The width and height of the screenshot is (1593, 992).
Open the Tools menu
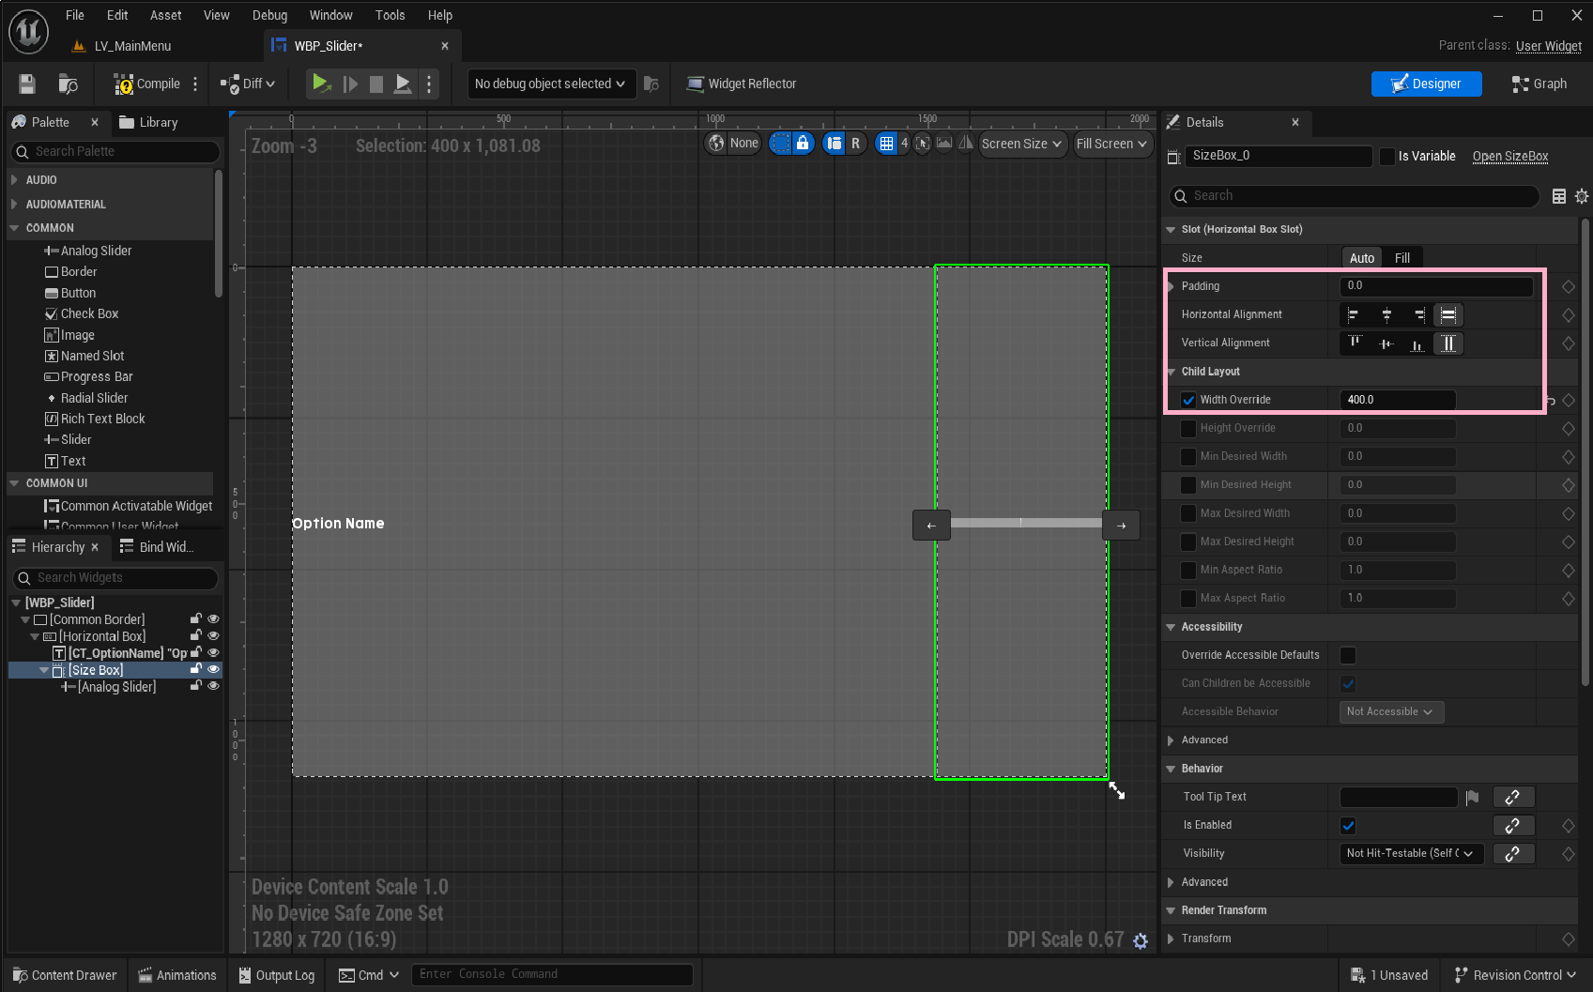pyautogui.click(x=390, y=15)
